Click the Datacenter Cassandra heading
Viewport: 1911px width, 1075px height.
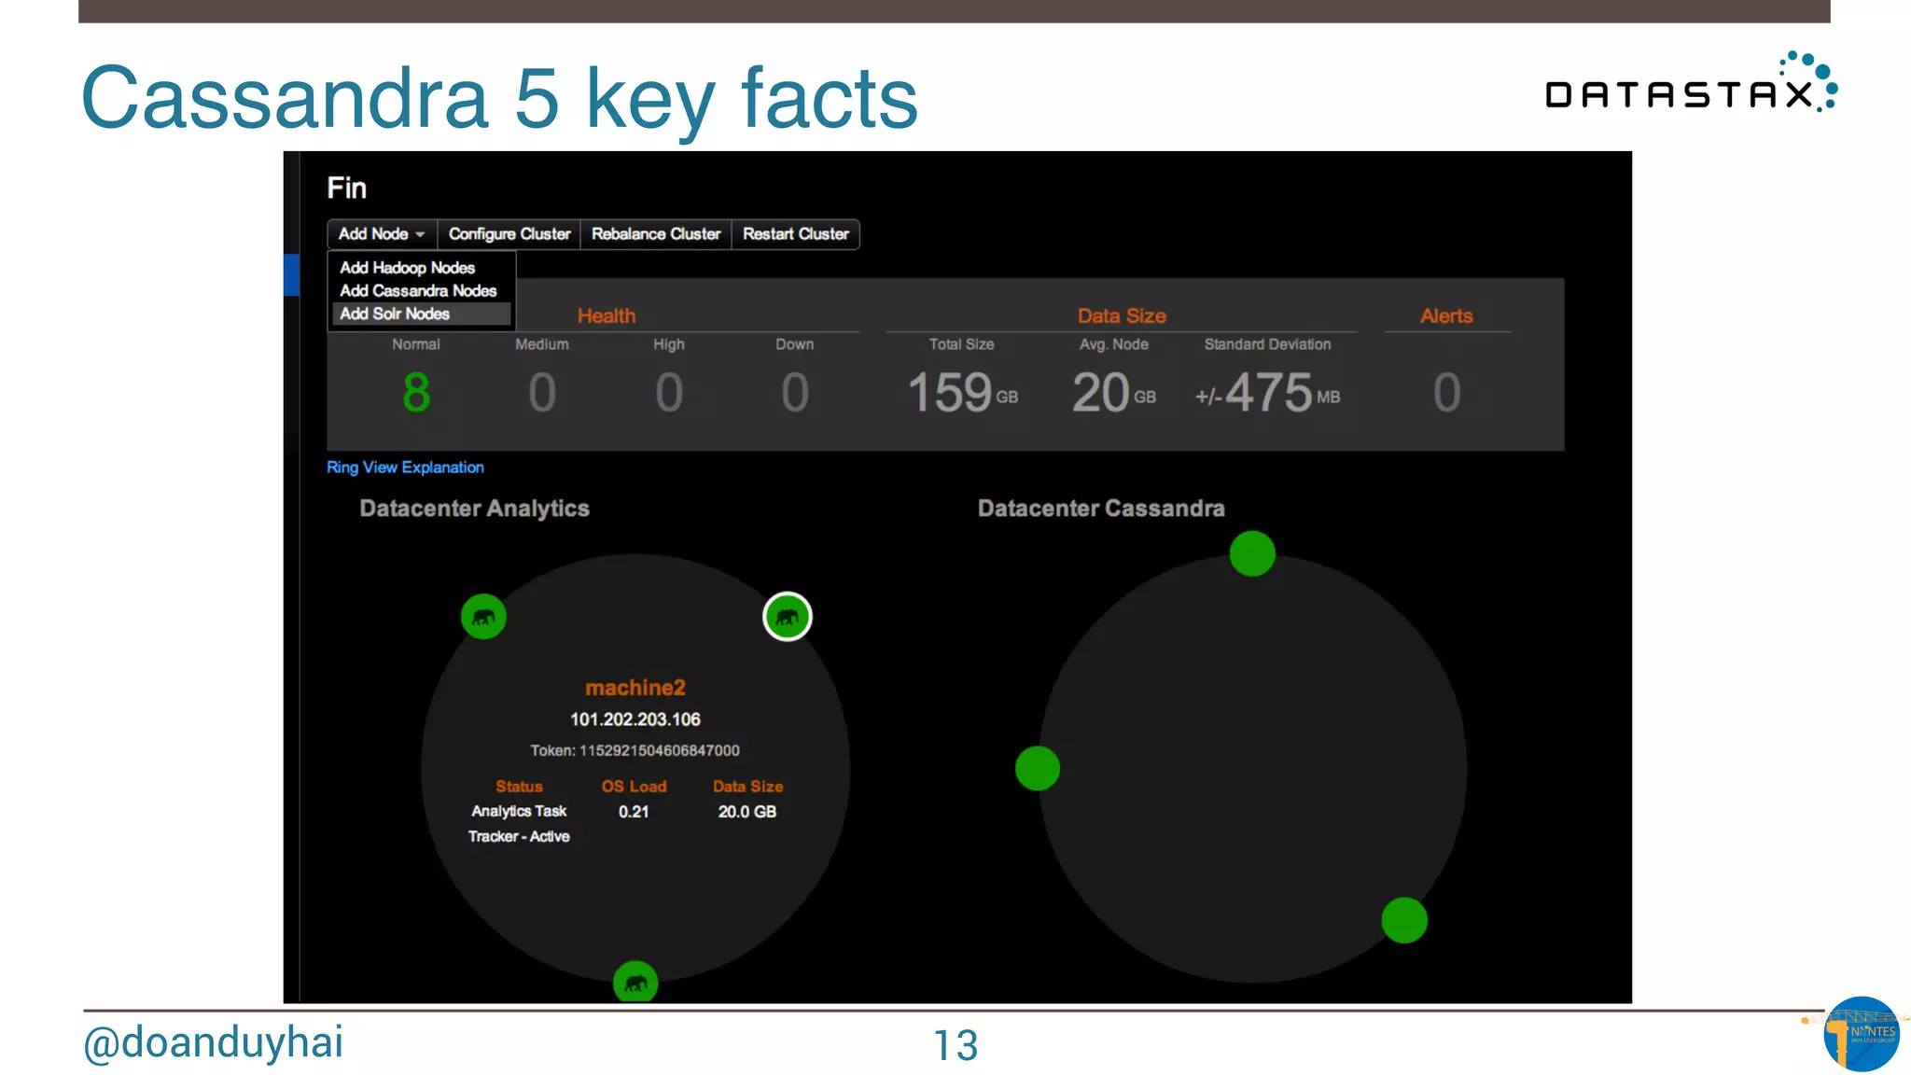click(x=1102, y=509)
